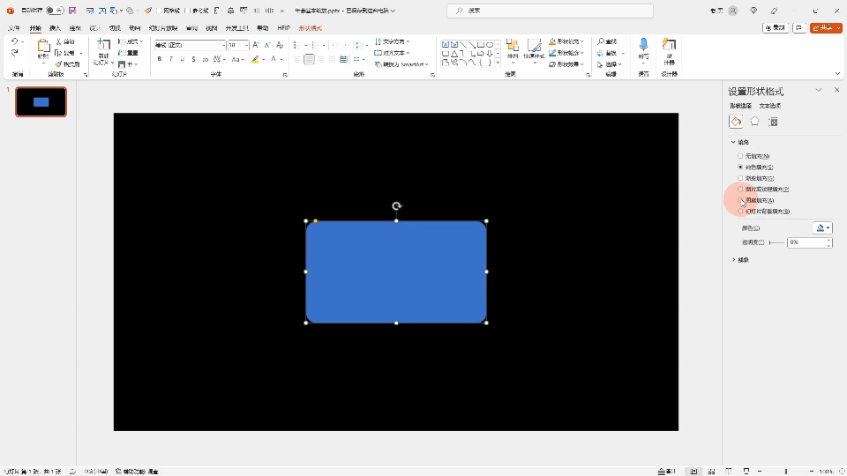Open the Shape Effects dropdown in ribbon
847x476 pixels.
pos(581,64)
